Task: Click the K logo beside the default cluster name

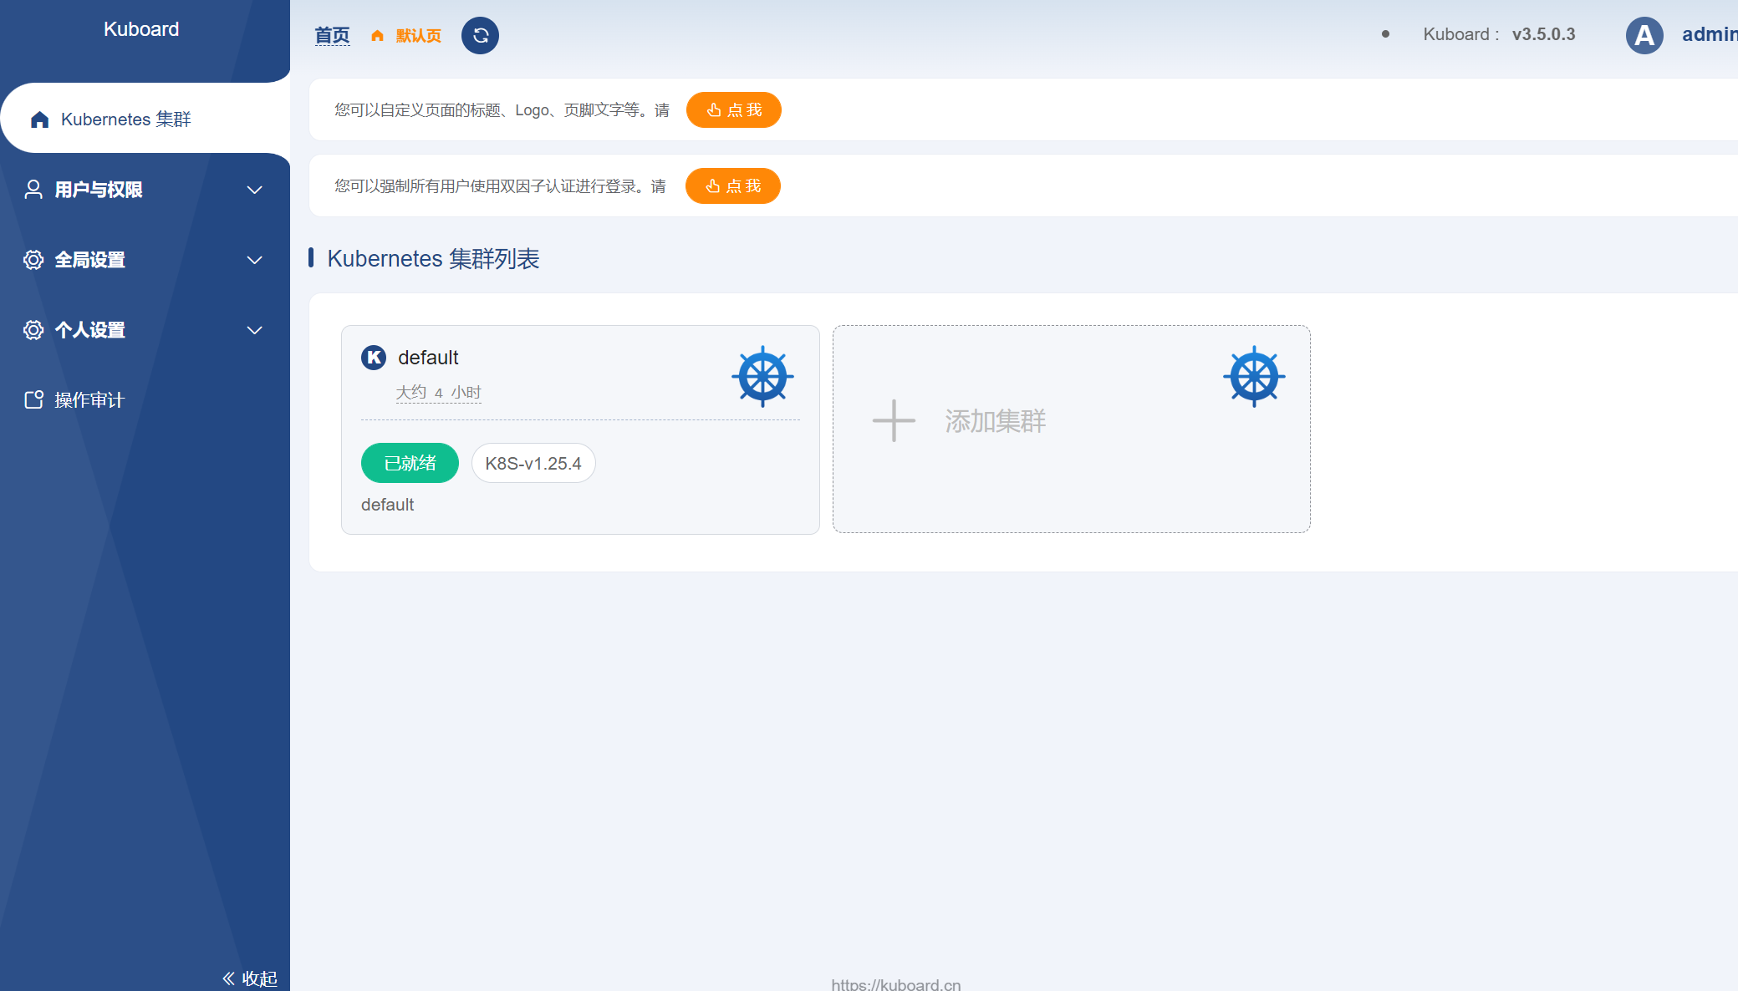Action: click(374, 358)
